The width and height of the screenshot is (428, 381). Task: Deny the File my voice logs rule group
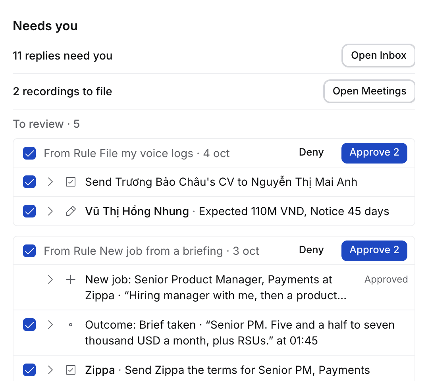(311, 152)
